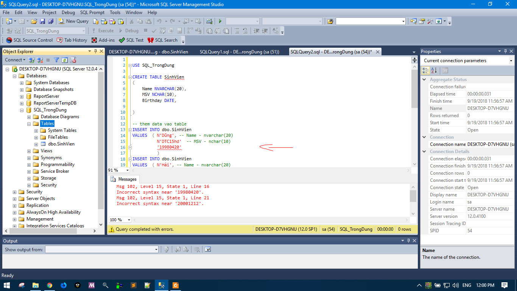Click the Object Explorer vertical scrollbar
Screen dimensions: 517x291
(x=101, y=140)
